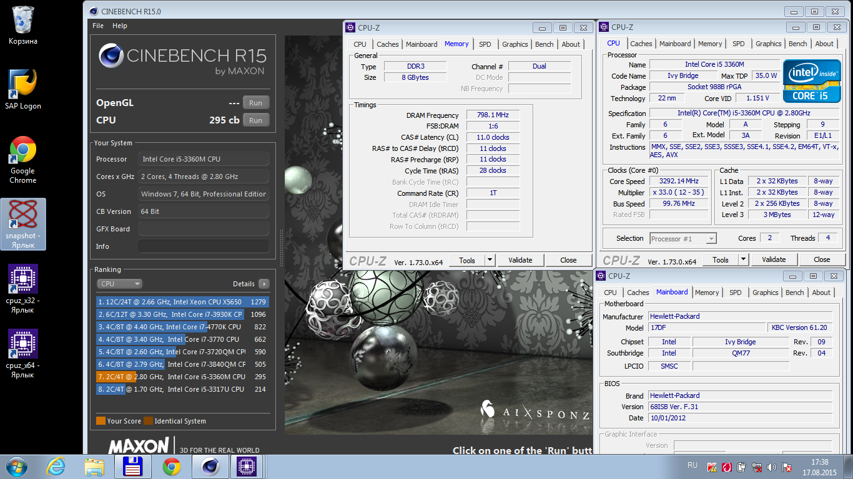The height and width of the screenshot is (479, 853).
Task: Expand Tools dropdown arrow in CPU window
Action: tap(744, 260)
